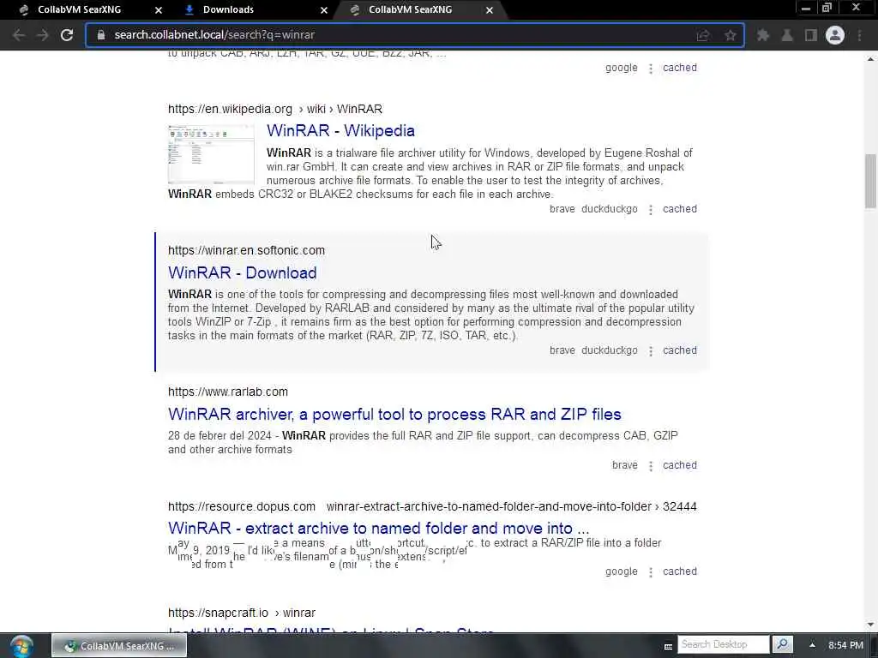Show hidden tray icons arrow
This screenshot has width=878, height=658.
tap(812, 645)
